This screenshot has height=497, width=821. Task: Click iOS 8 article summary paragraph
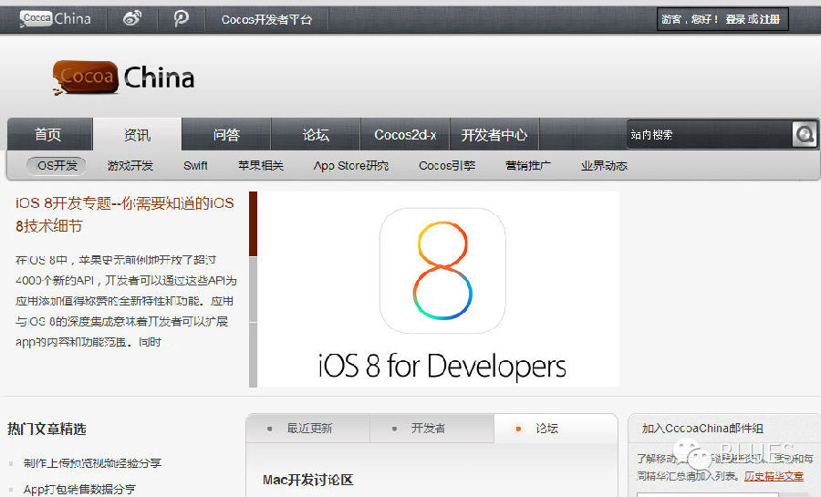[x=126, y=301]
